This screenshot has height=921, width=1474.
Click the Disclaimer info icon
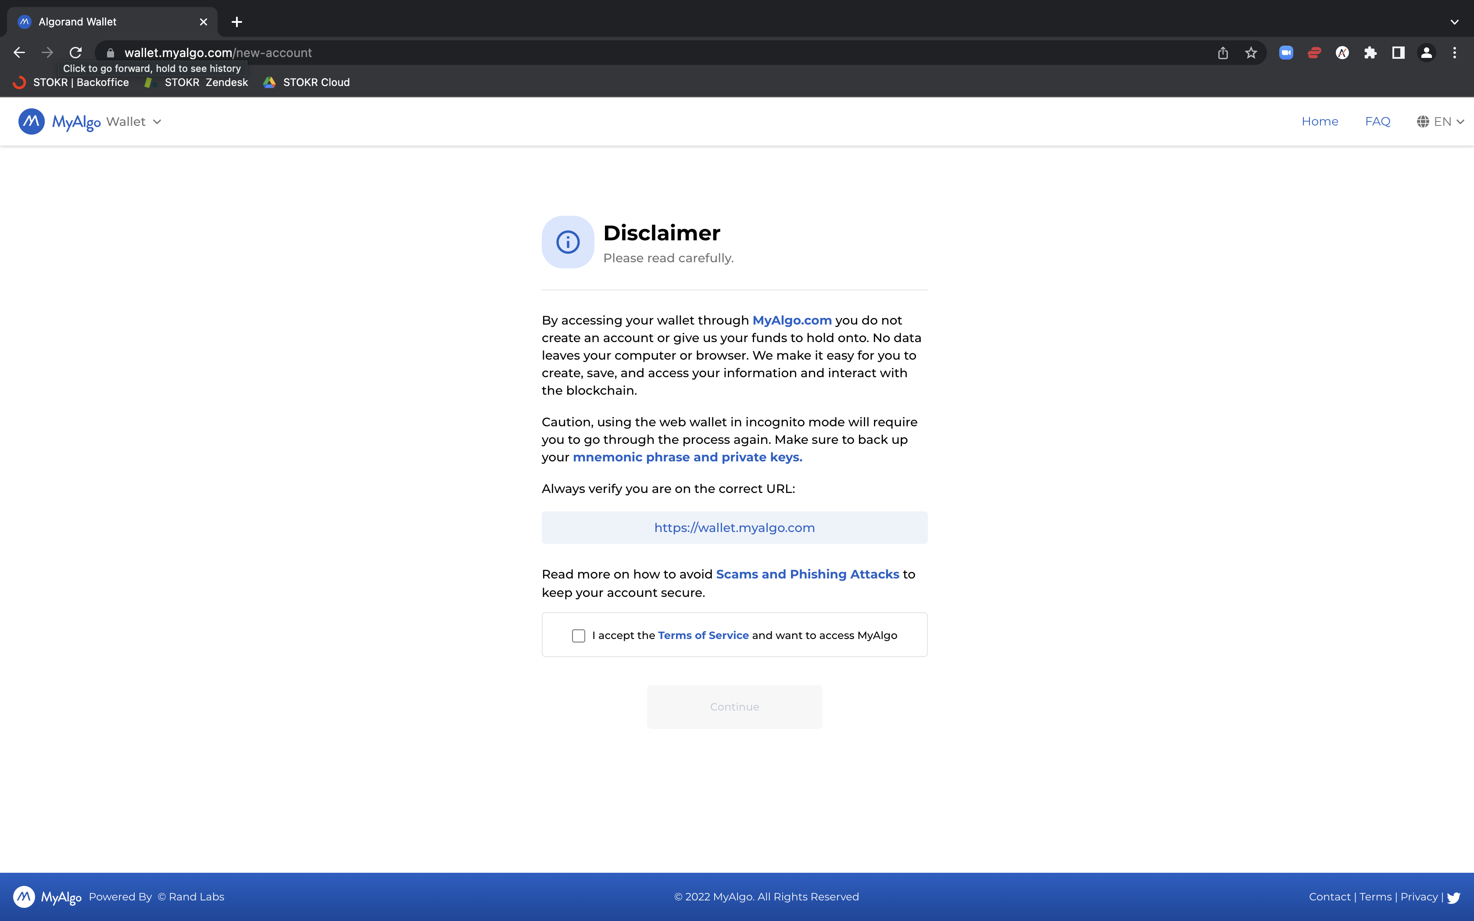[568, 242]
